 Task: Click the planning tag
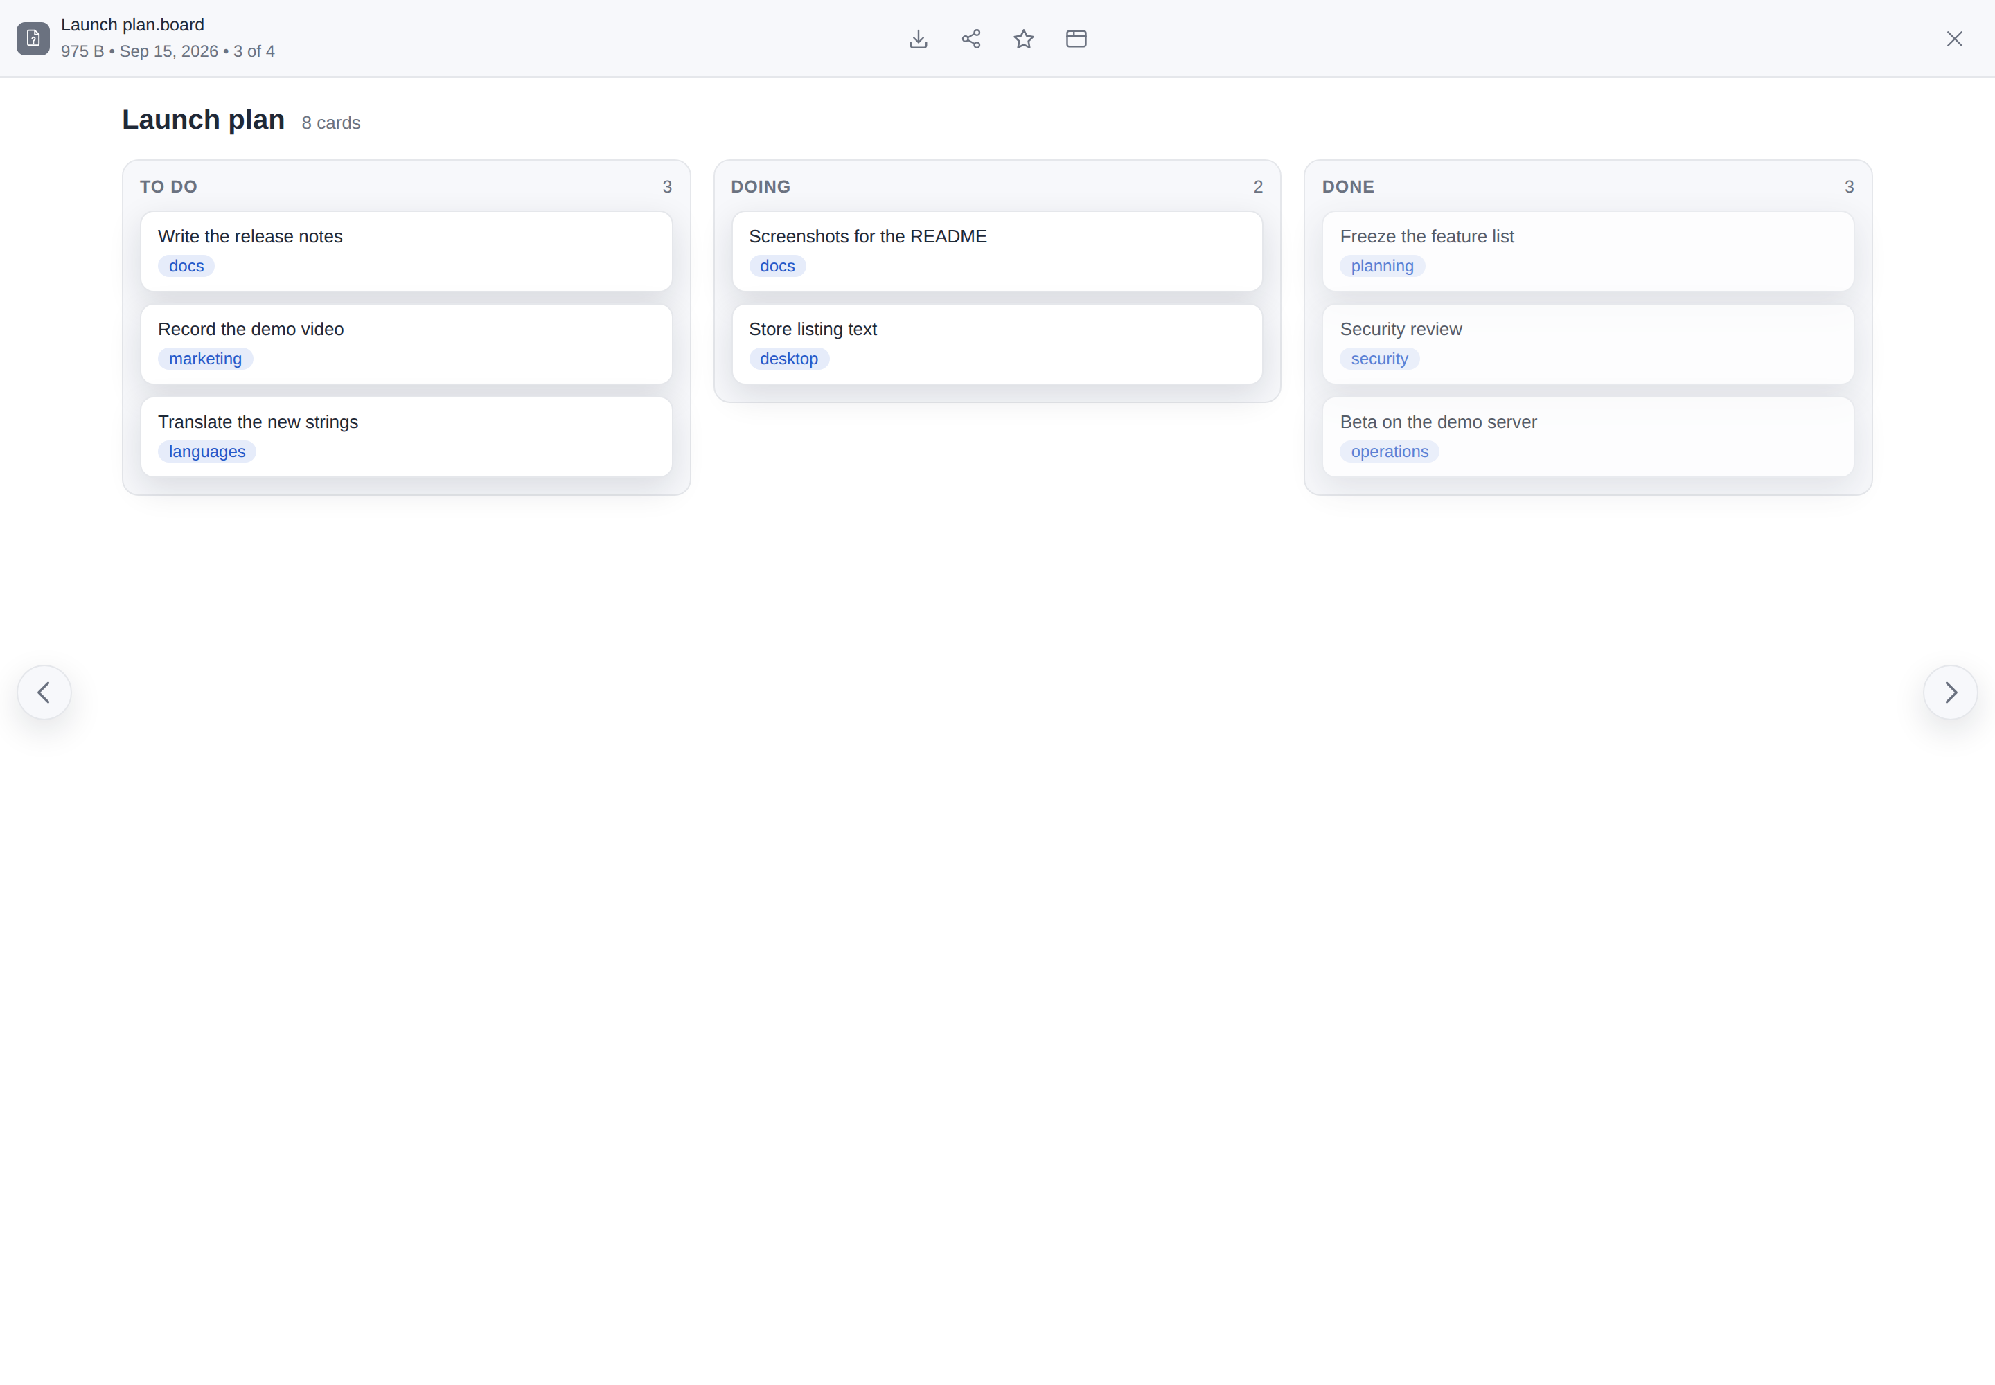point(1382,267)
